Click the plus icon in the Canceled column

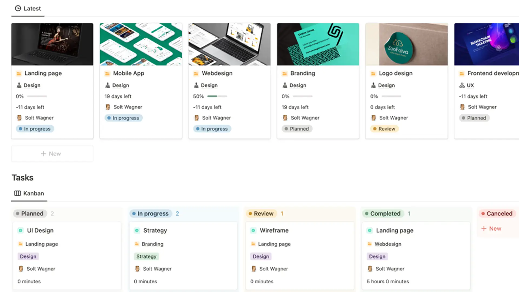click(x=484, y=229)
